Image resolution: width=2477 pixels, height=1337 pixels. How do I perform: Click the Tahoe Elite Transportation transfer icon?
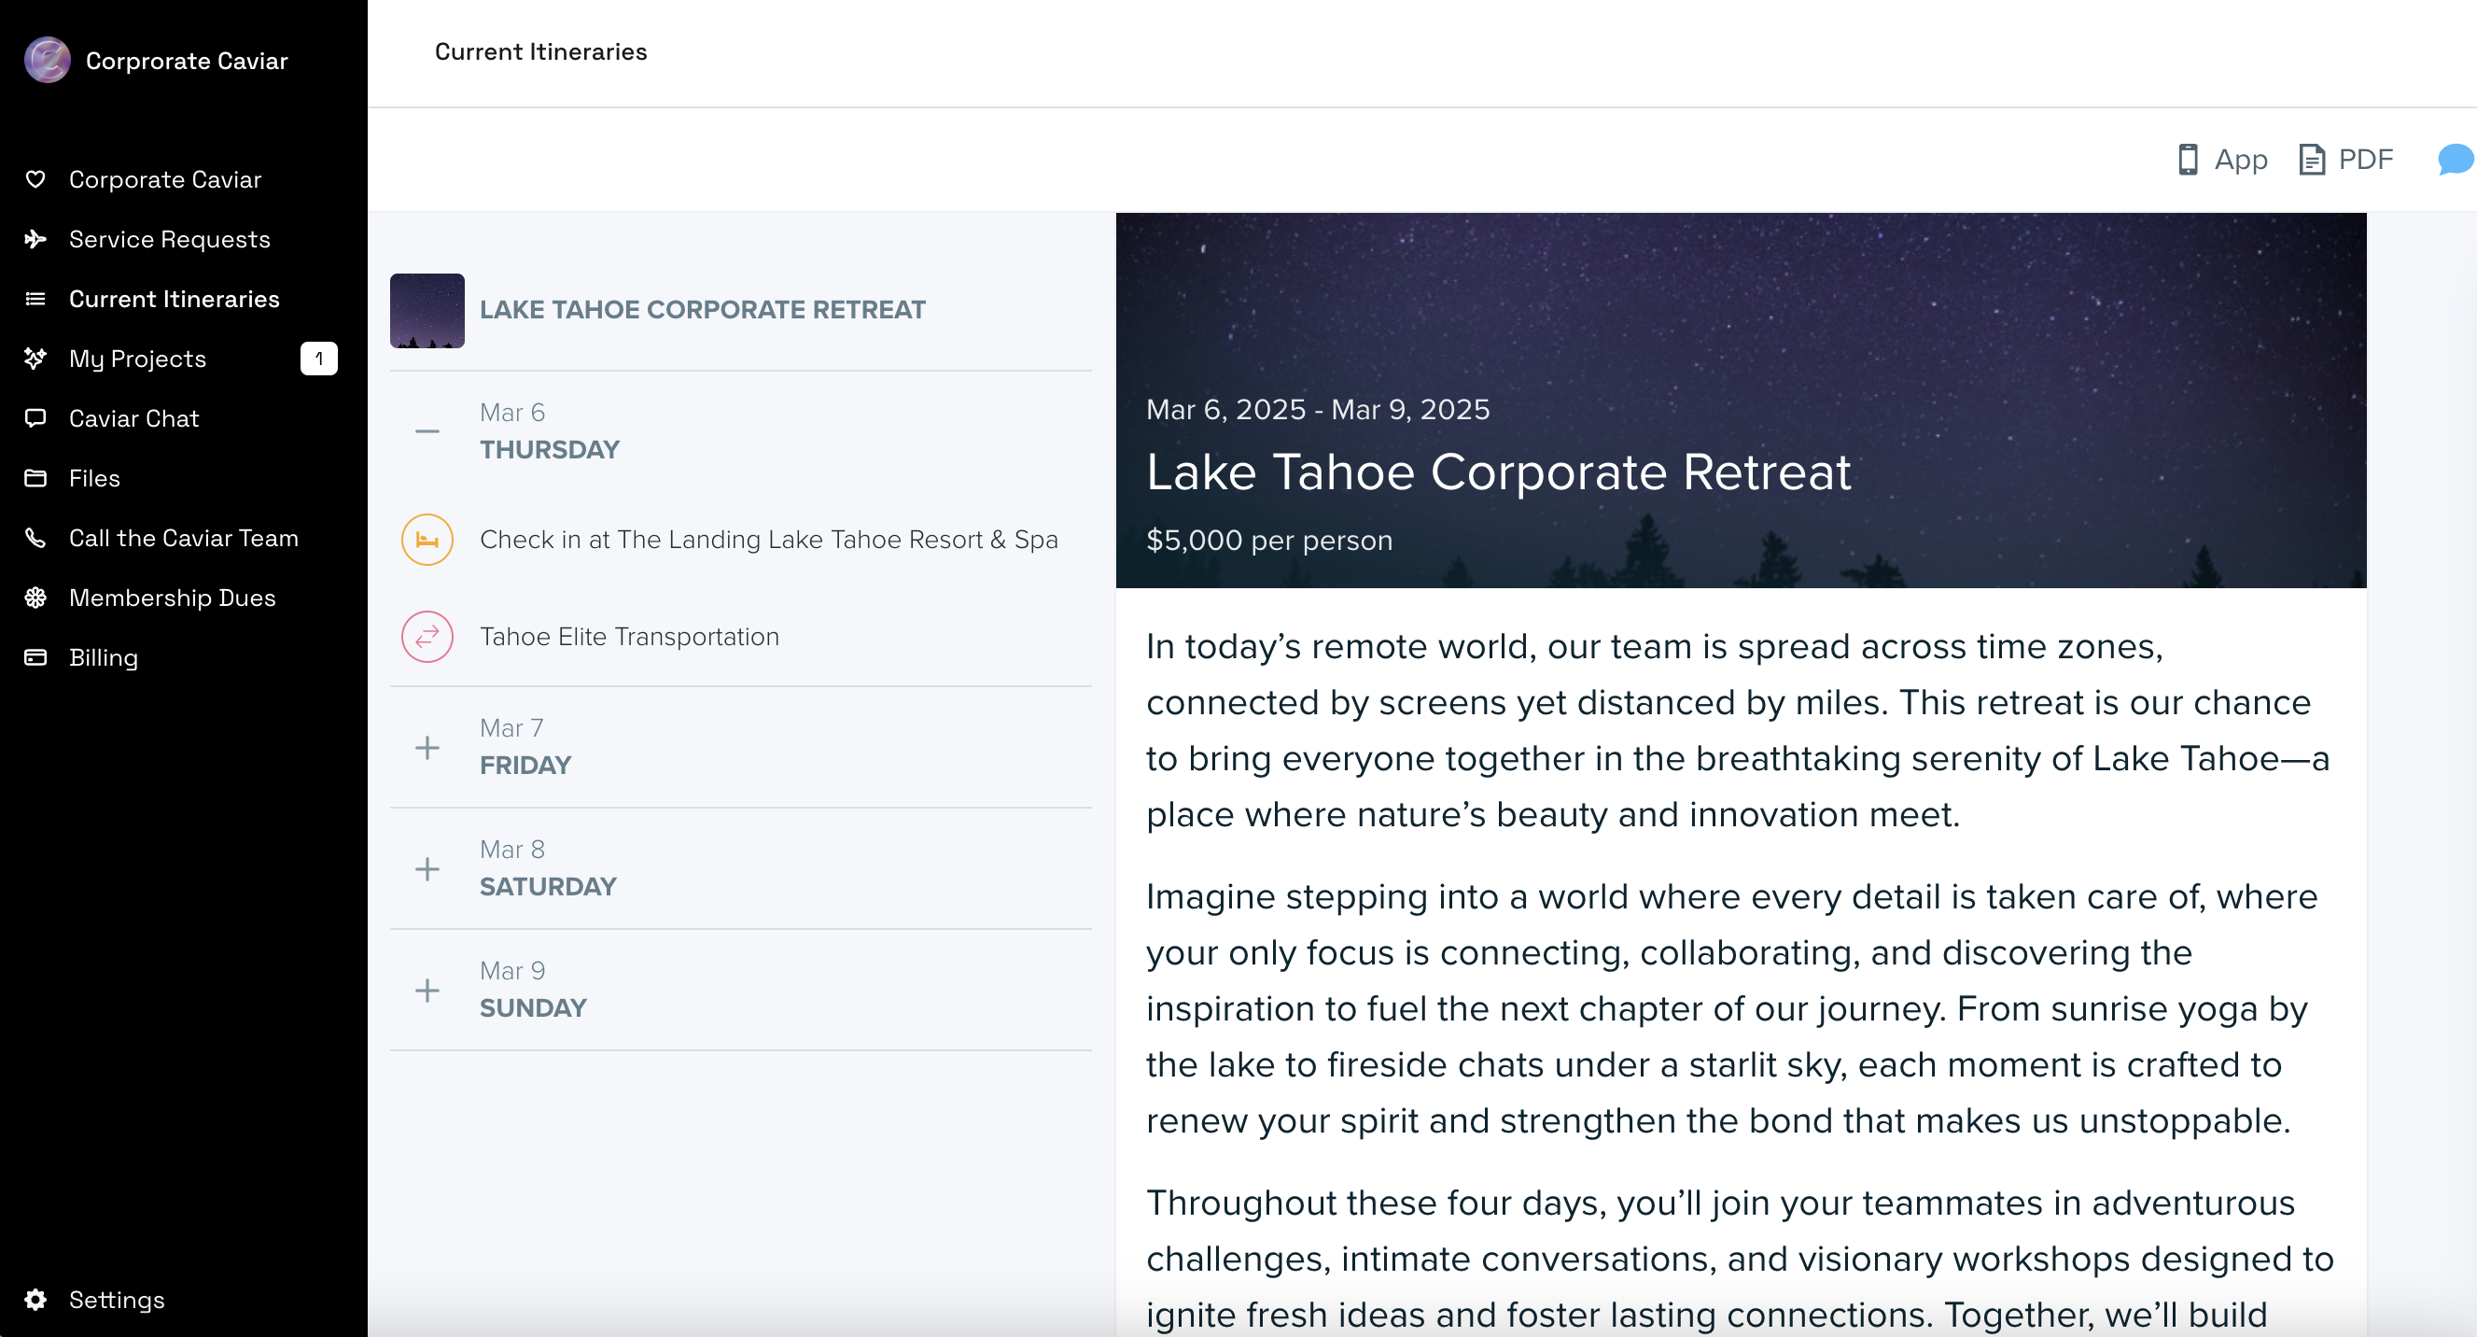pyautogui.click(x=427, y=637)
